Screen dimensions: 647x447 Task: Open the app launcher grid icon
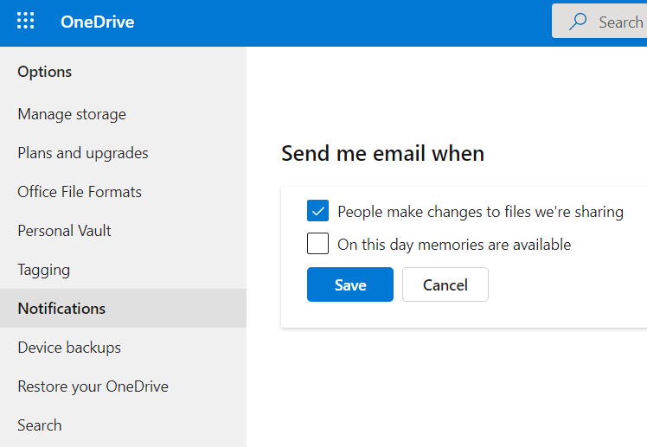coord(26,21)
